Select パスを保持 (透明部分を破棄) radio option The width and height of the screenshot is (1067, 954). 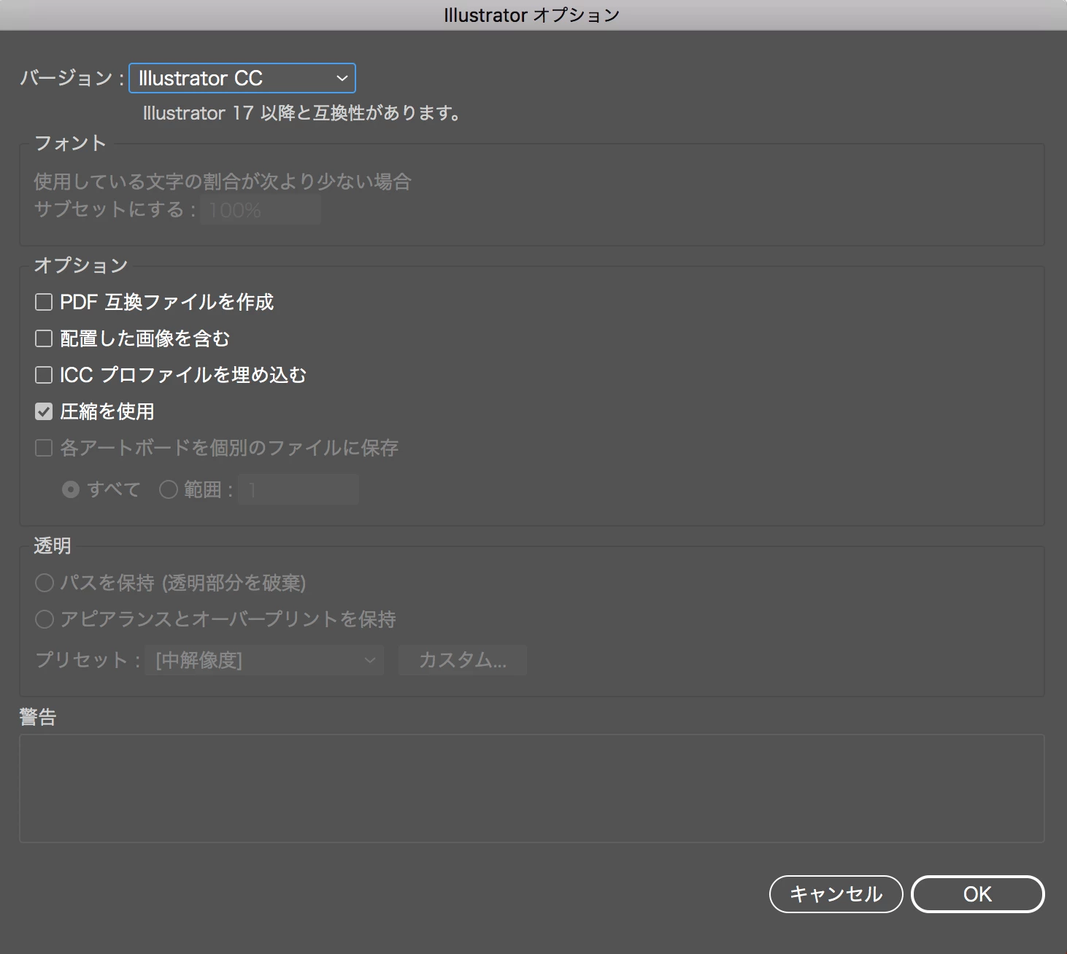[45, 583]
